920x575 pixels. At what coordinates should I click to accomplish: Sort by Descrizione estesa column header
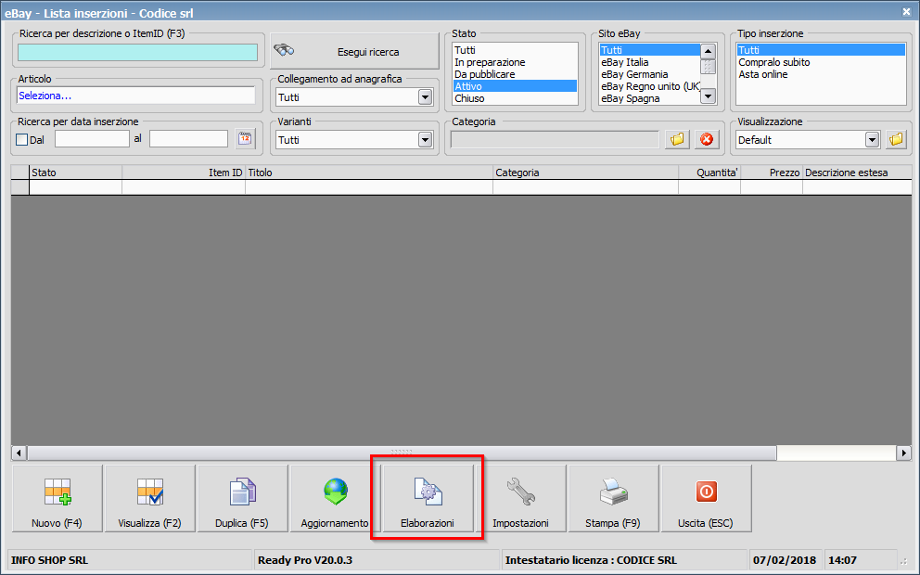point(857,172)
